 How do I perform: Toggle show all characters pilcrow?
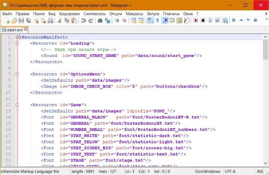[157, 21]
